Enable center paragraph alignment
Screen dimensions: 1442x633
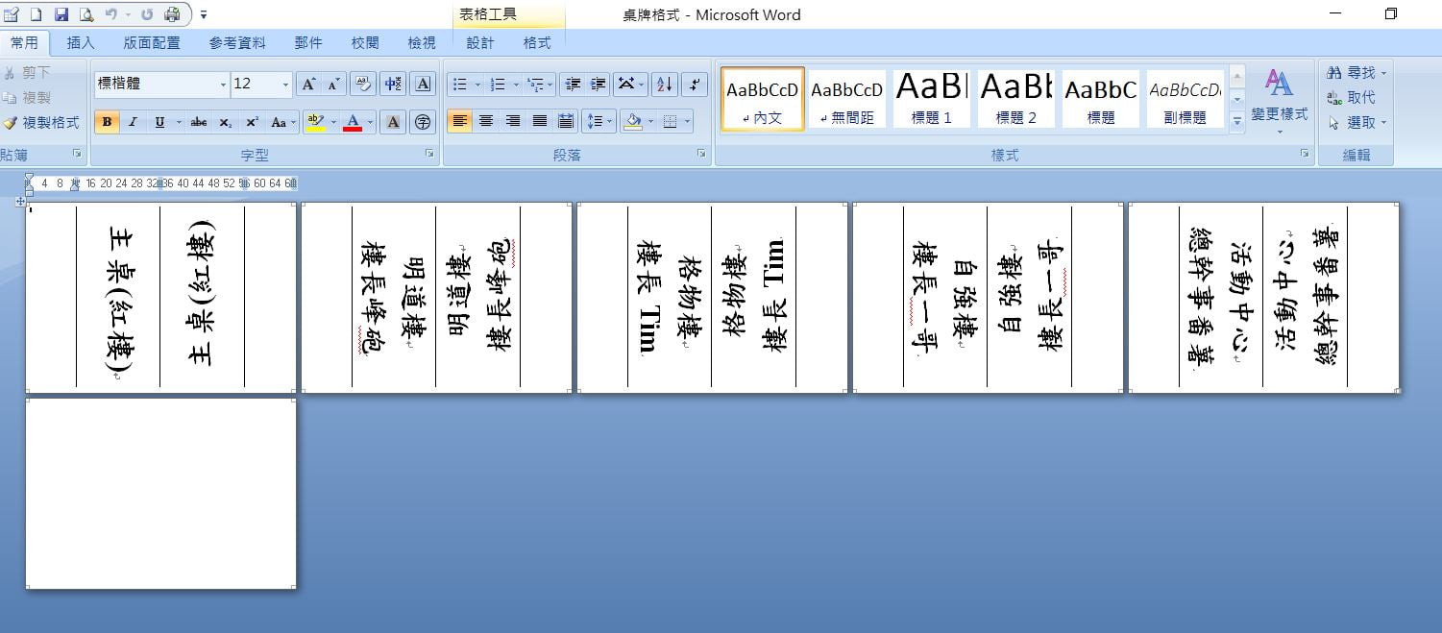[486, 121]
